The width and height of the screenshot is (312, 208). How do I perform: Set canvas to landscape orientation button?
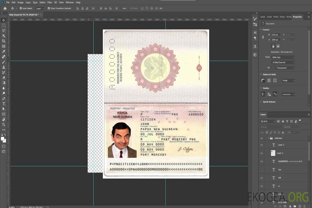coord(278,46)
